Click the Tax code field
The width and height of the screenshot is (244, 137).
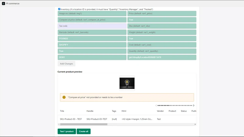tap(92, 26)
